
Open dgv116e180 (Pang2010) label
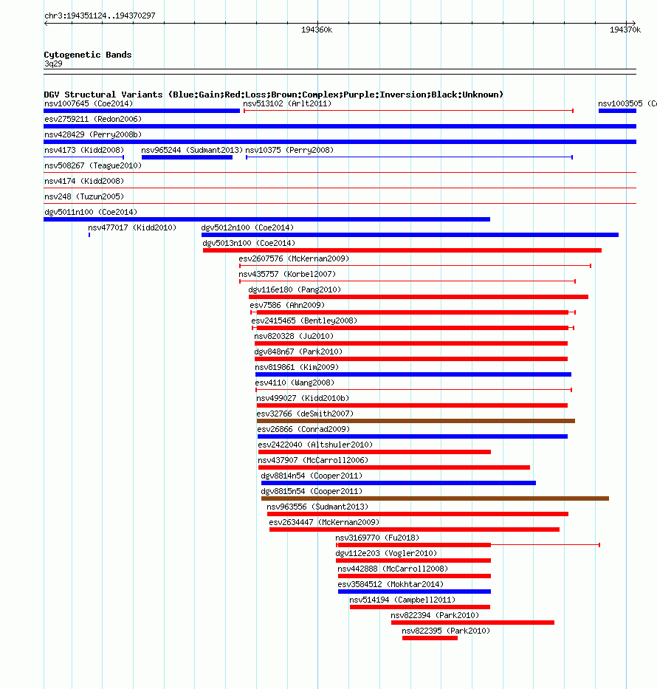(295, 289)
